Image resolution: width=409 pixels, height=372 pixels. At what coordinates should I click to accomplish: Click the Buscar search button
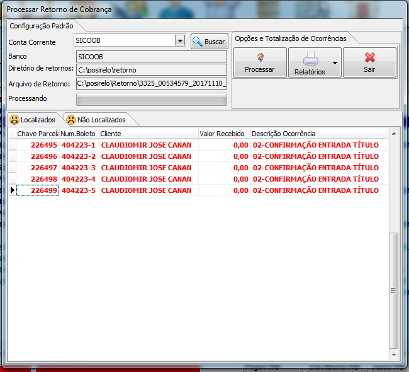(x=209, y=42)
